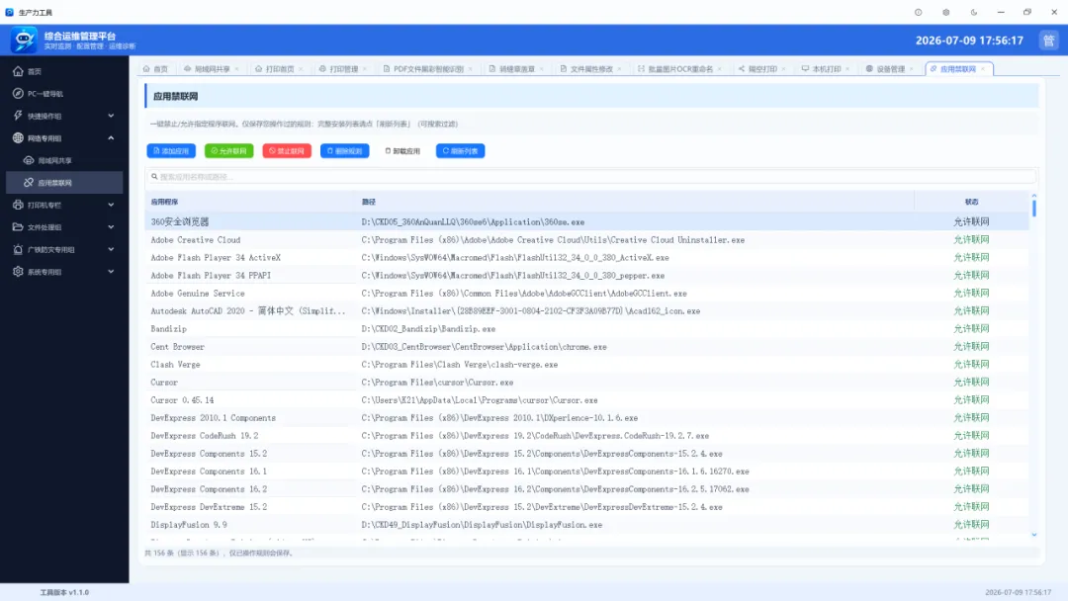Select the 360安全浏览器 row
Image resolution: width=1068 pixels, height=601 pixels.
point(587,221)
